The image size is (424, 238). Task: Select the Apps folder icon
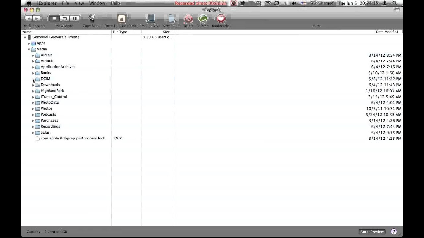(x=33, y=43)
